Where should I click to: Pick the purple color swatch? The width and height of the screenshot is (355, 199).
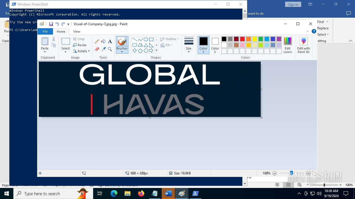279,39
